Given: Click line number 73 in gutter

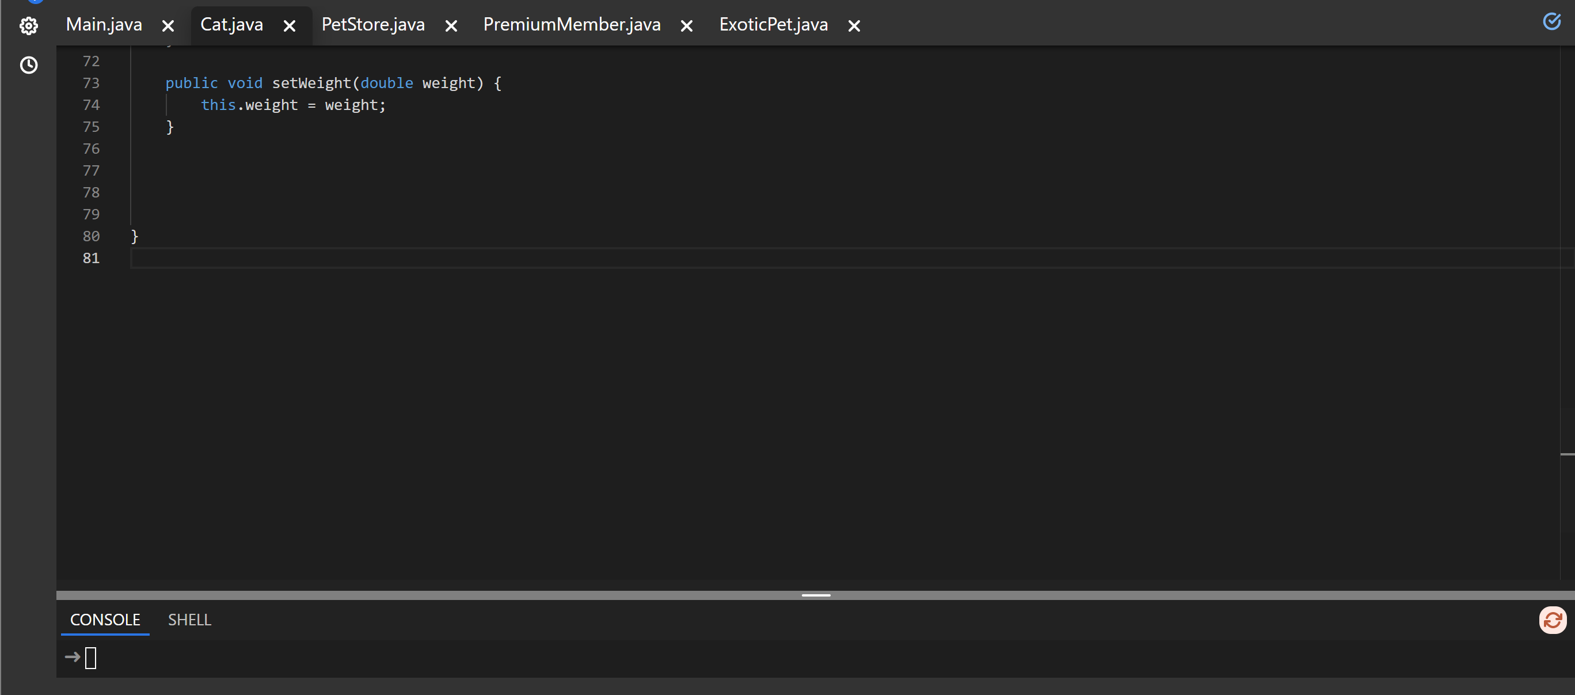Looking at the screenshot, I should point(91,82).
